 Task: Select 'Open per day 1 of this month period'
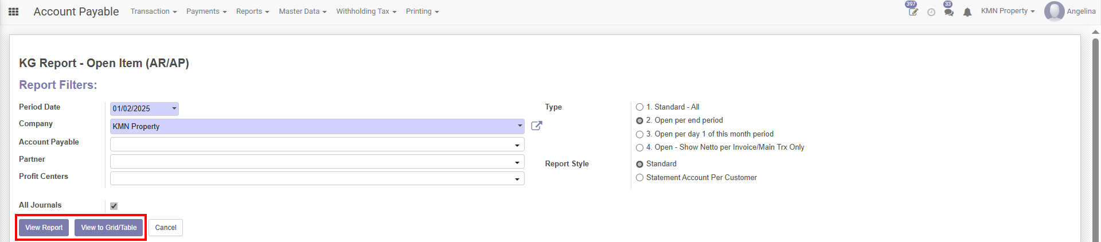pos(639,134)
